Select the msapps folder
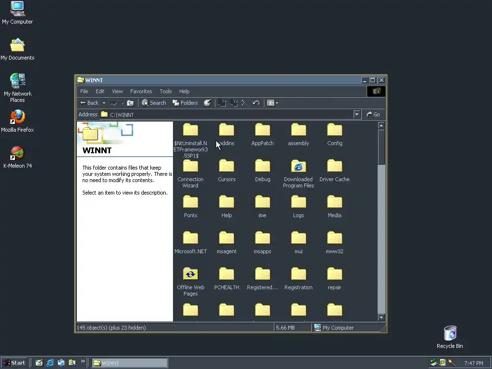The width and height of the screenshot is (492, 369). [x=263, y=243]
